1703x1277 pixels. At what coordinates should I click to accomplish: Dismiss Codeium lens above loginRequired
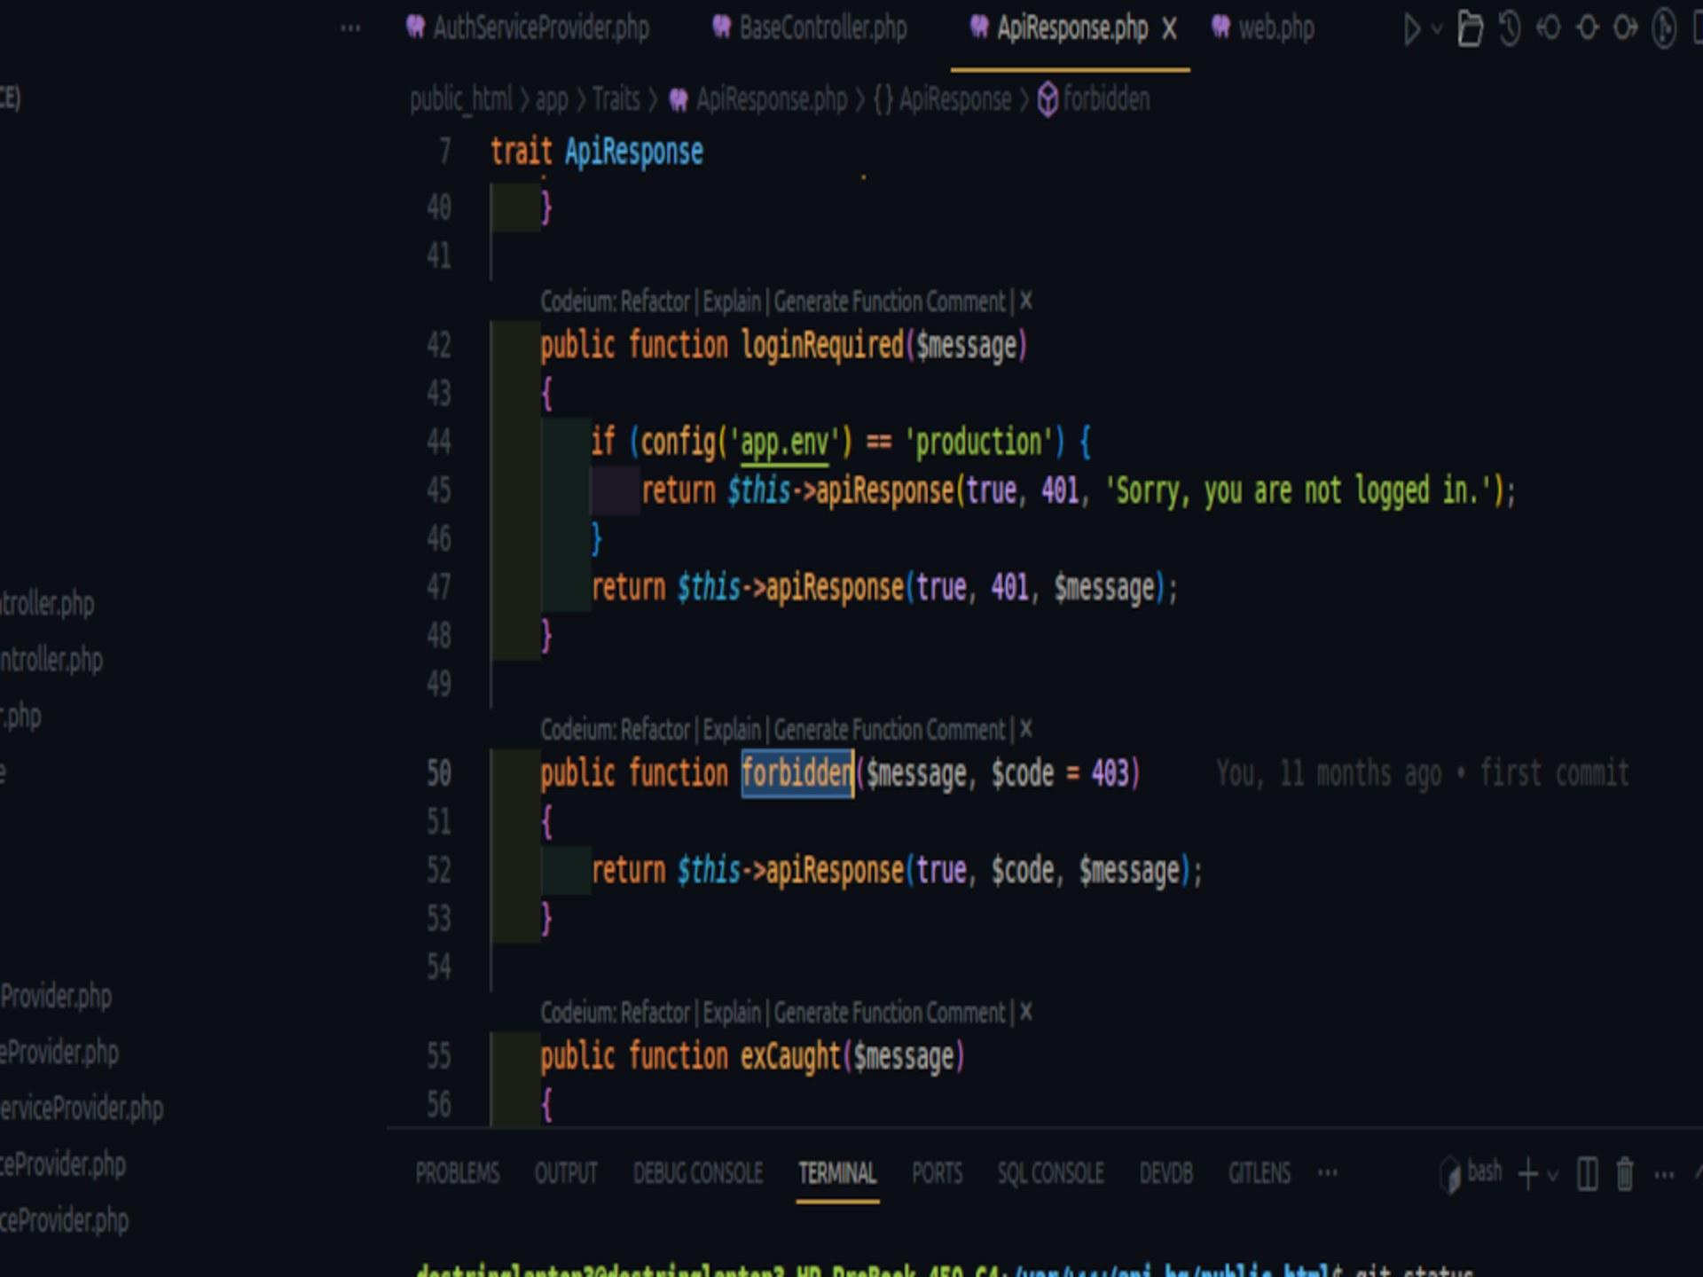[1026, 302]
